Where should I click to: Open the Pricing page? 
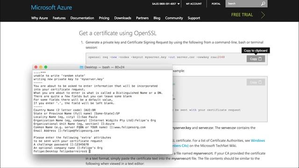coord(104,18)
